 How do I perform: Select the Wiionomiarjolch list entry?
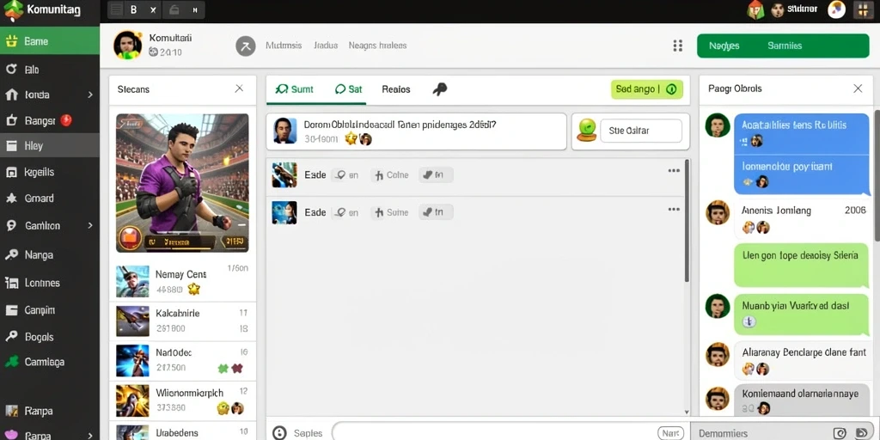[x=182, y=400]
